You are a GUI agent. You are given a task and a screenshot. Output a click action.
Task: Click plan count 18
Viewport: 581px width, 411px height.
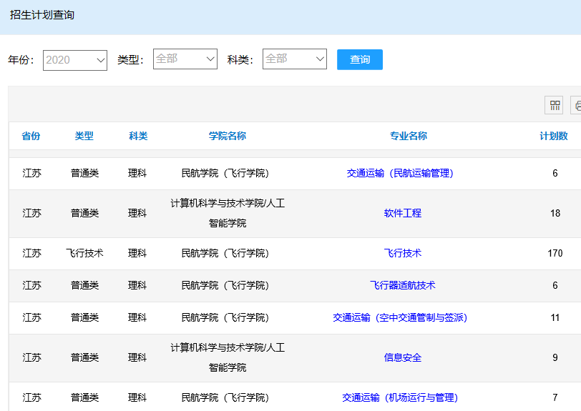[x=555, y=213]
